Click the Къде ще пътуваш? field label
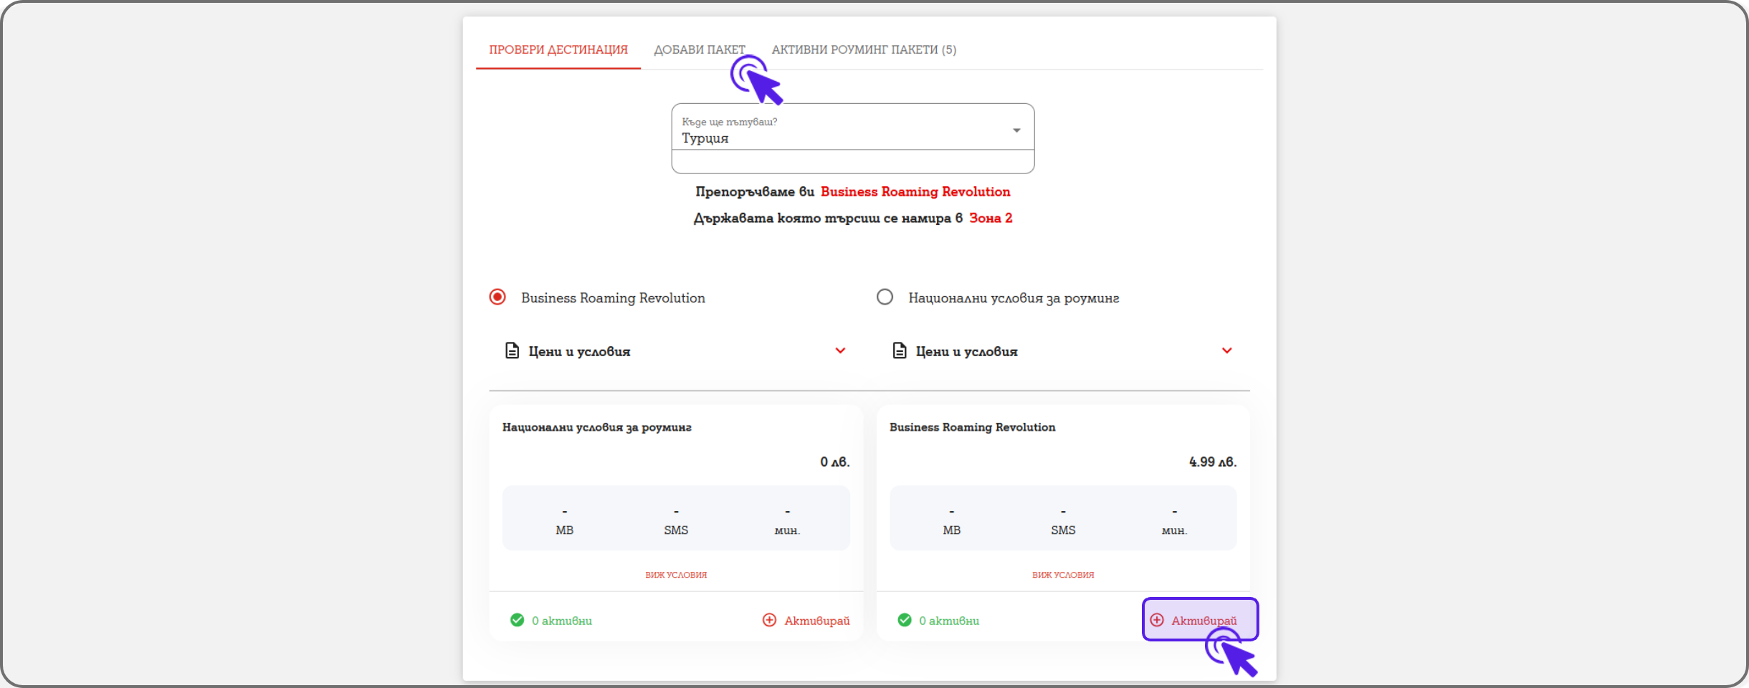 click(729, 122)
